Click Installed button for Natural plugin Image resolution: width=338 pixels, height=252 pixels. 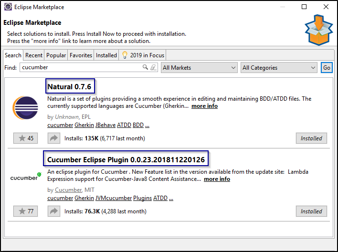pos(311,138)
